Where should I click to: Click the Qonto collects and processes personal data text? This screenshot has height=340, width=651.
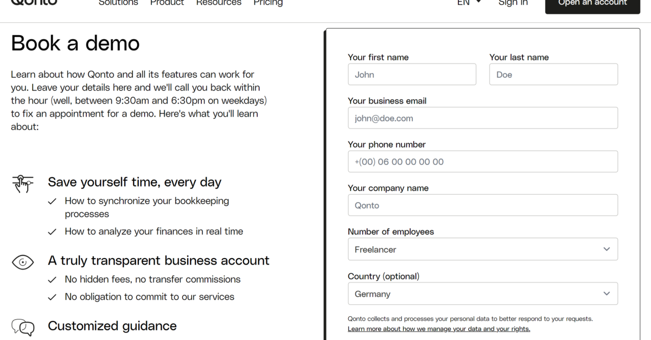tap(470, 319)
